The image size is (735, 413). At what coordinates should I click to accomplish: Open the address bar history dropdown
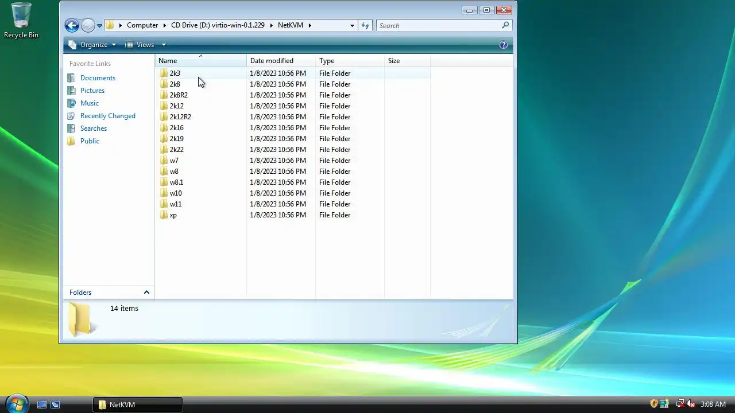pyautogui.click(x=352, y=25)
